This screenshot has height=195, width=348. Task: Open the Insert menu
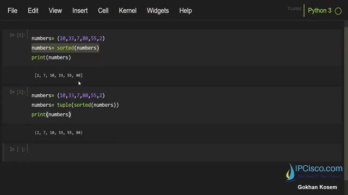(x=80, y=11)
